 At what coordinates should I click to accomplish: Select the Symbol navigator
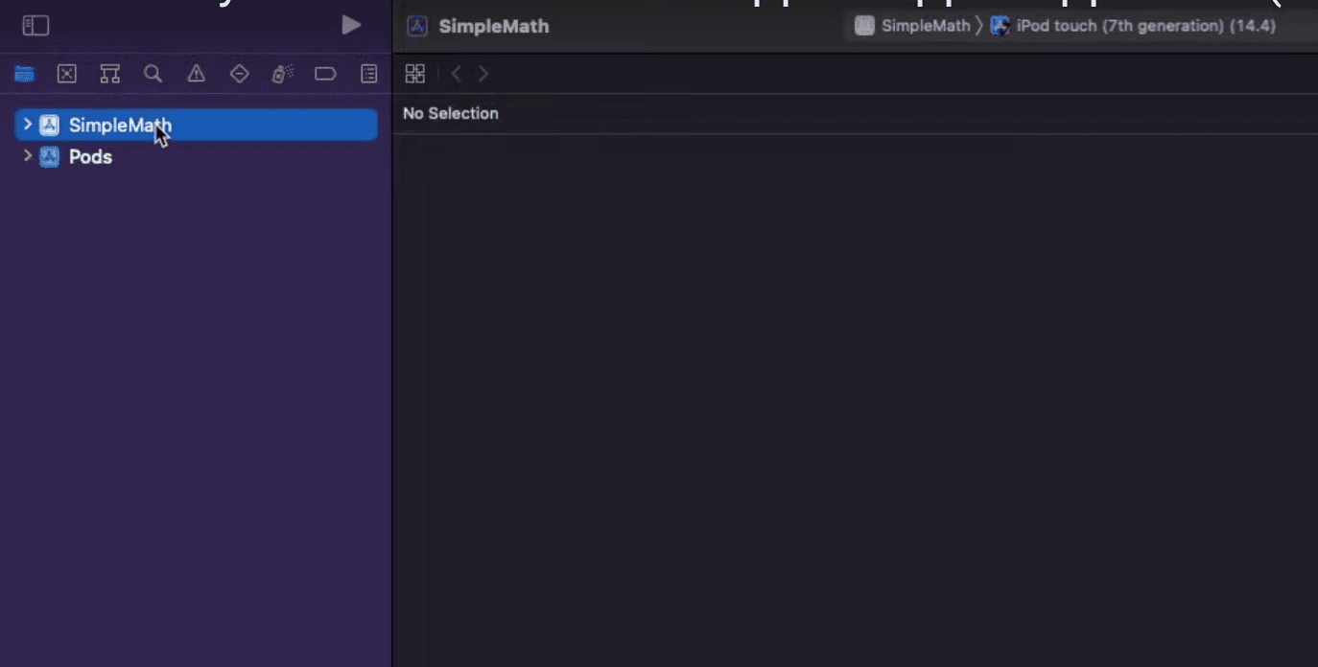coord(109,73)
